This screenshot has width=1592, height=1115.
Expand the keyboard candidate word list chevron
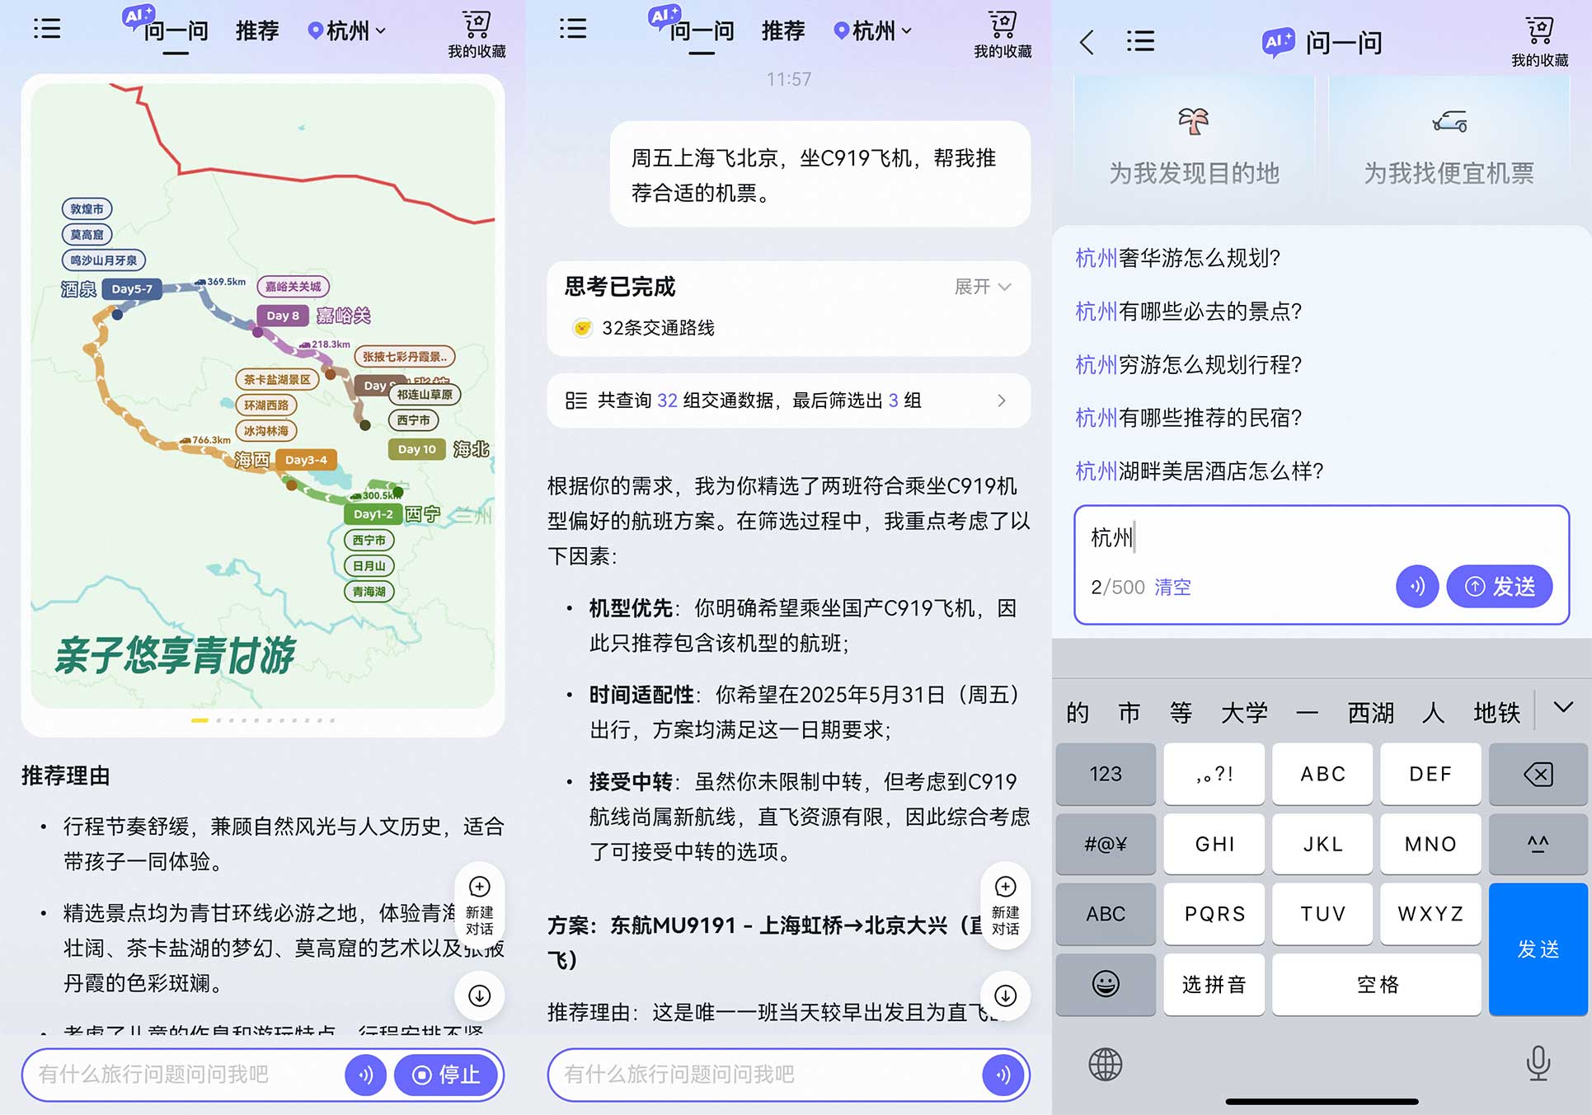coord(1562,708)
